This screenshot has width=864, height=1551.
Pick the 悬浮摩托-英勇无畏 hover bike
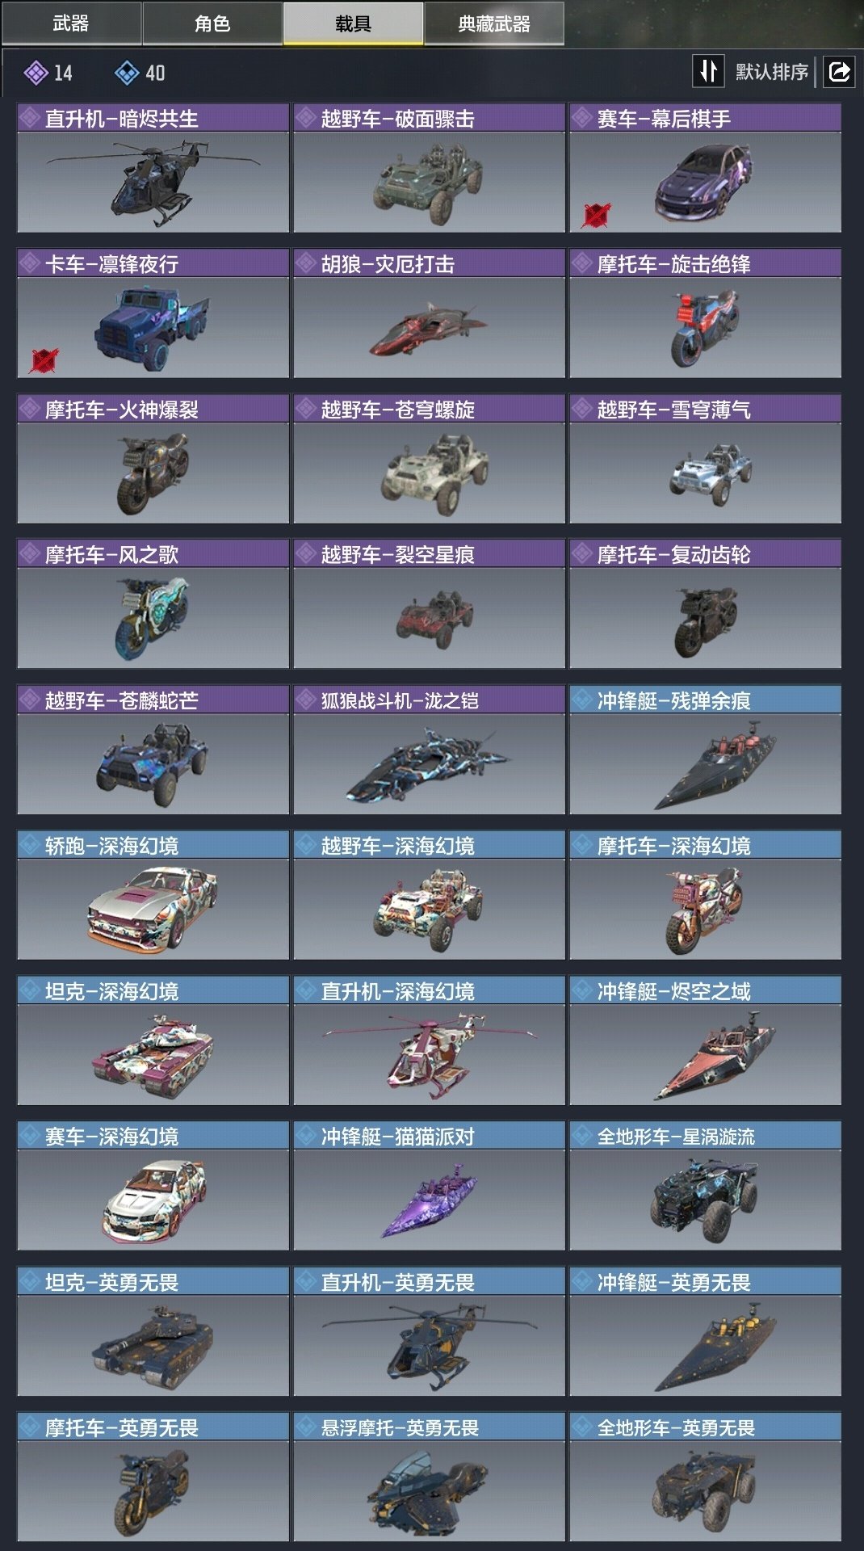pyautogui.click(x=429, y=1490)
